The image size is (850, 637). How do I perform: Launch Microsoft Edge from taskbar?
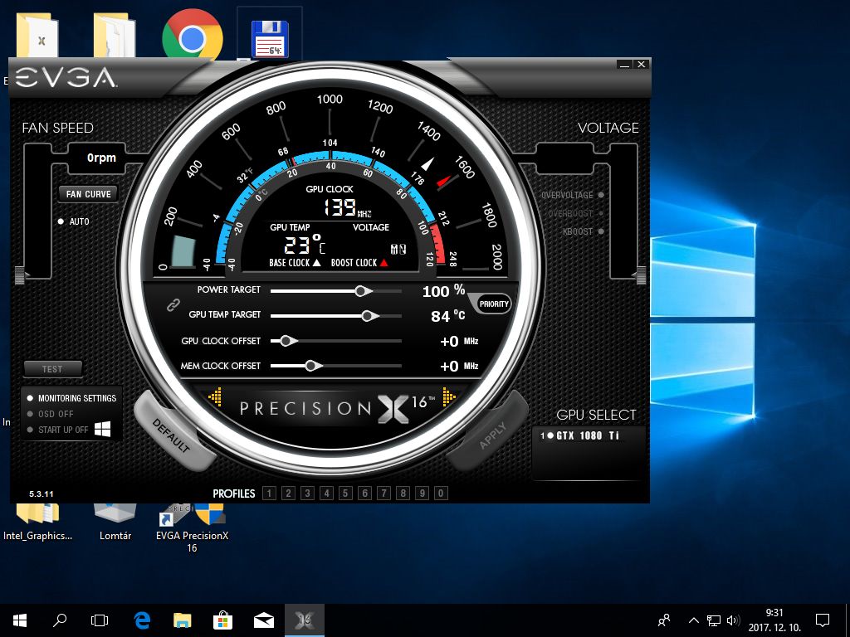tap(142, 620)
